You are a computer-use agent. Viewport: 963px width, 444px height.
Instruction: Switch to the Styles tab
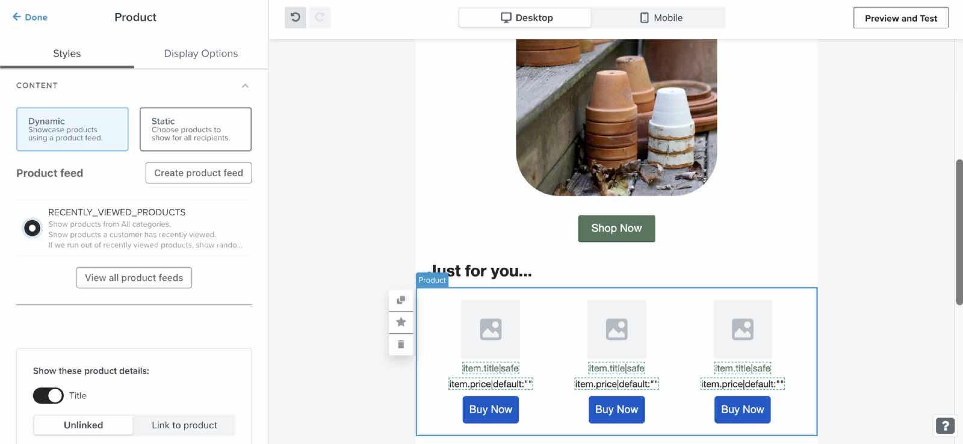(x=67, y=53)
